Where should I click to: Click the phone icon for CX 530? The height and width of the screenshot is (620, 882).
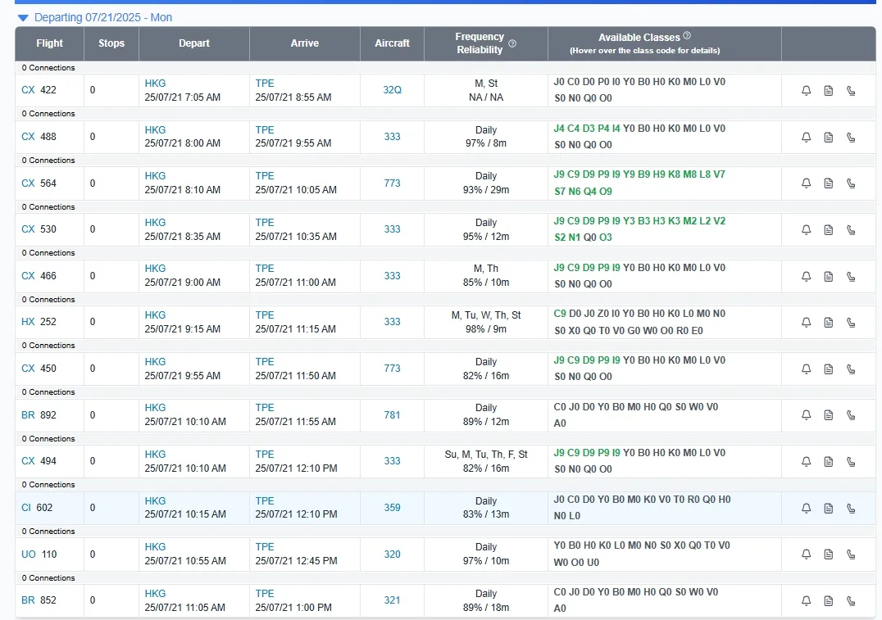851,230
